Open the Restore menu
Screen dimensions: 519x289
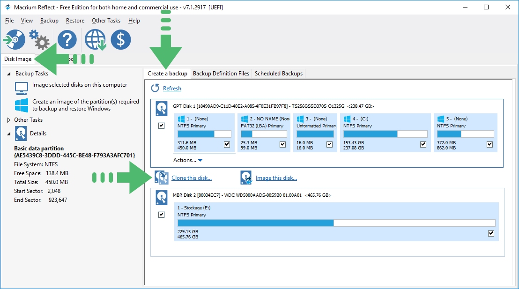pos(75,21)
